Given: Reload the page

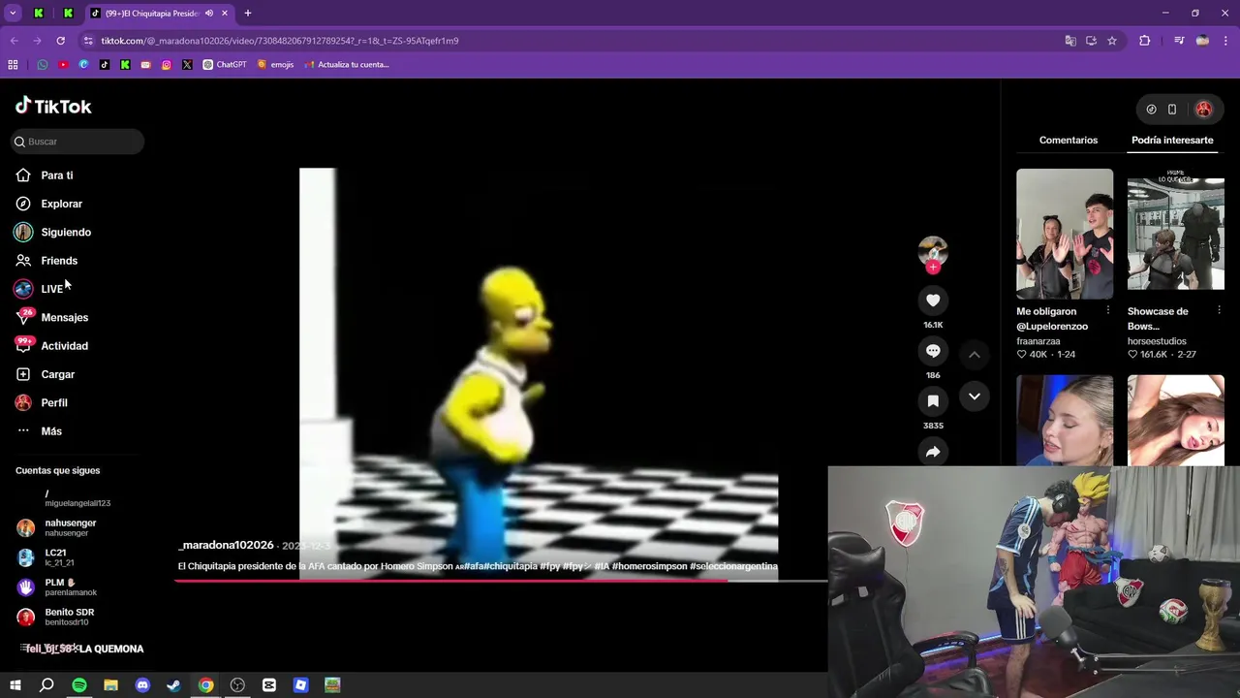Looking at the screenshot, I should point(60,41).
